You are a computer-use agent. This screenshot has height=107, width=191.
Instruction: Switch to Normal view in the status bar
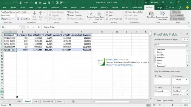[x=148, y=105]
